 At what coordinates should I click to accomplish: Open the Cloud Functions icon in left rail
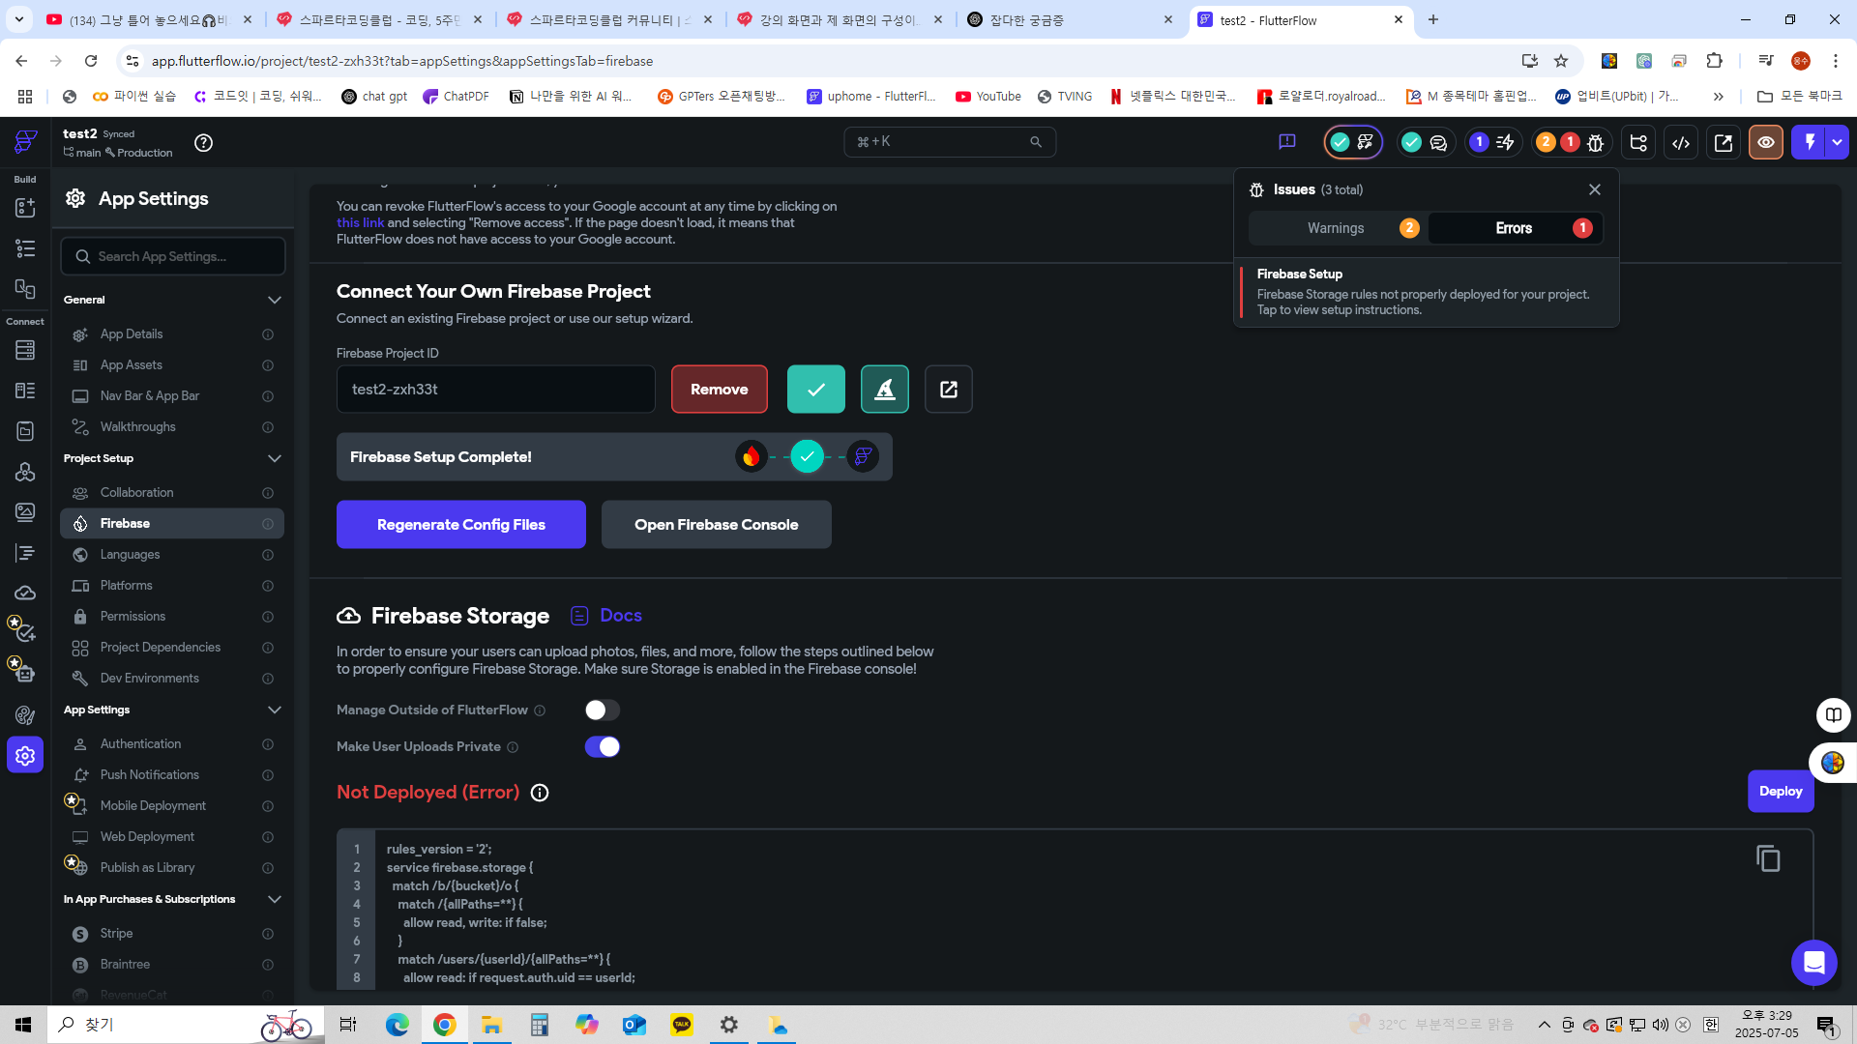click(25, 593)
